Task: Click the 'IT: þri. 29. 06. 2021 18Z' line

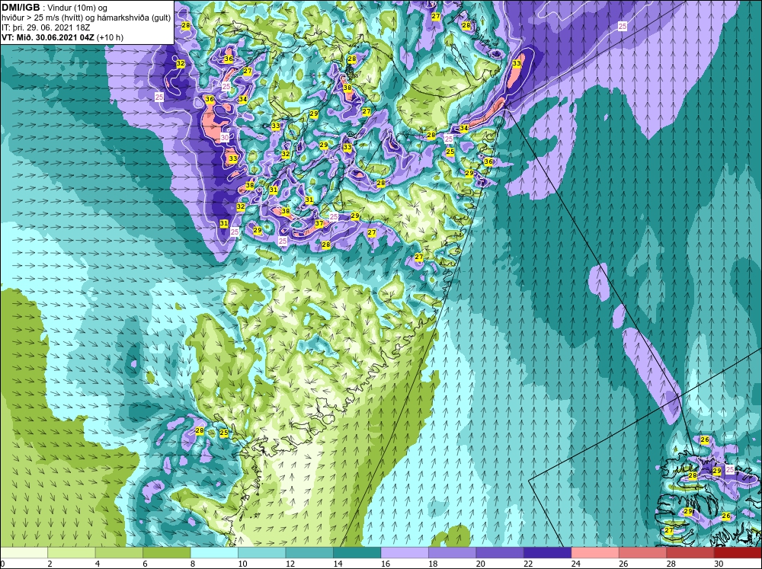Action: tap(46, 27)
